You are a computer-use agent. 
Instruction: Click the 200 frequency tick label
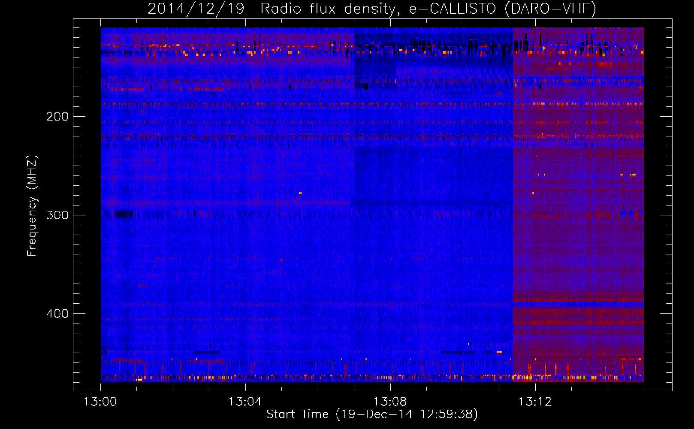pos(57,117)
